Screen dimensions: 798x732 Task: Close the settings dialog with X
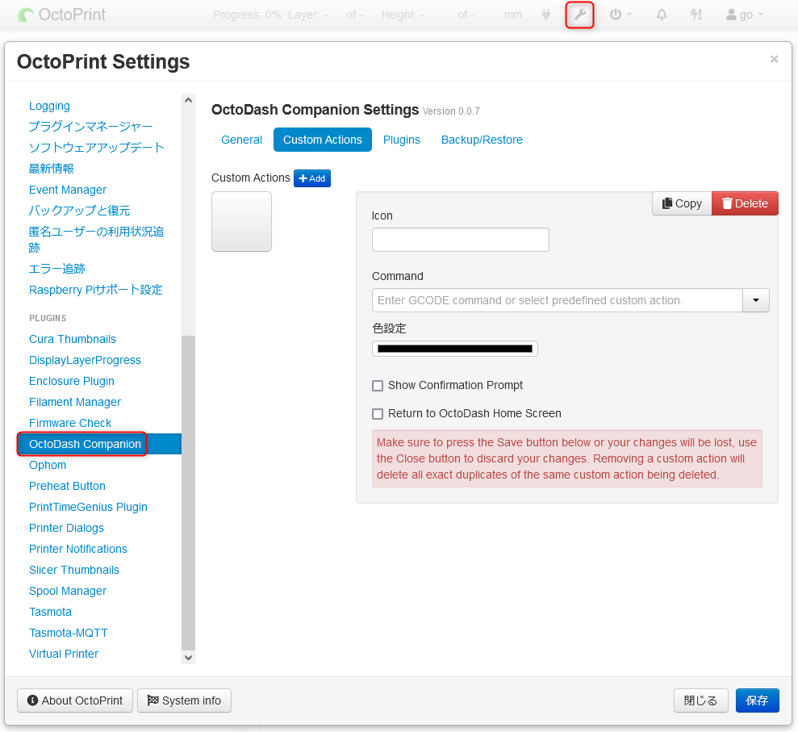coord(774,59)
